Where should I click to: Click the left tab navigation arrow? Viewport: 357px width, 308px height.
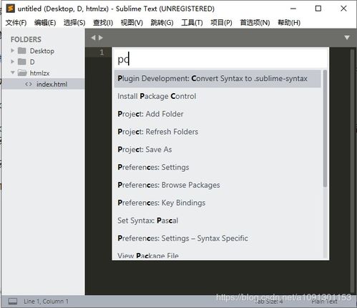(x=93, y=38)
